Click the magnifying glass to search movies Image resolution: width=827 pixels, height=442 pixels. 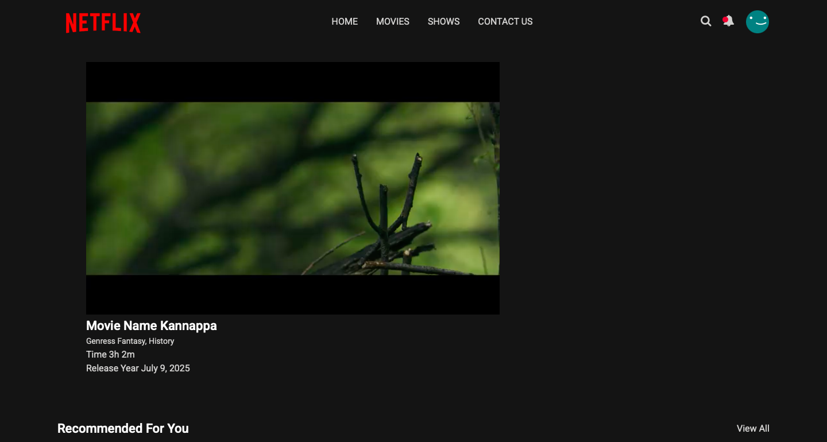pyautogui.click(x=706, y=21)
